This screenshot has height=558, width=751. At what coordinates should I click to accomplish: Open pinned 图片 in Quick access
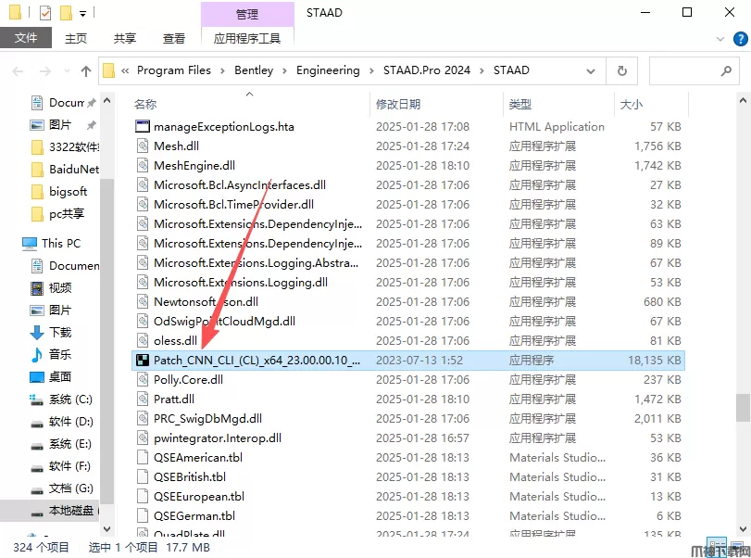pos(60,125)
